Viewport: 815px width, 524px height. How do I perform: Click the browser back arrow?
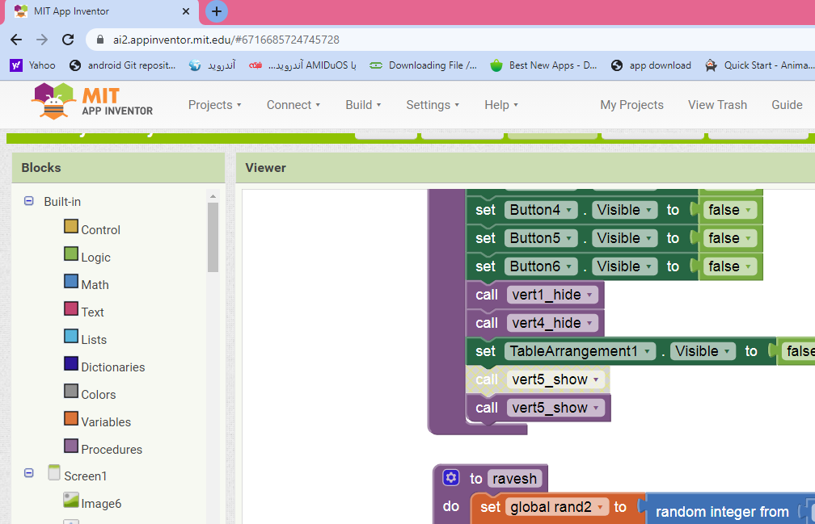coord(16,40)
